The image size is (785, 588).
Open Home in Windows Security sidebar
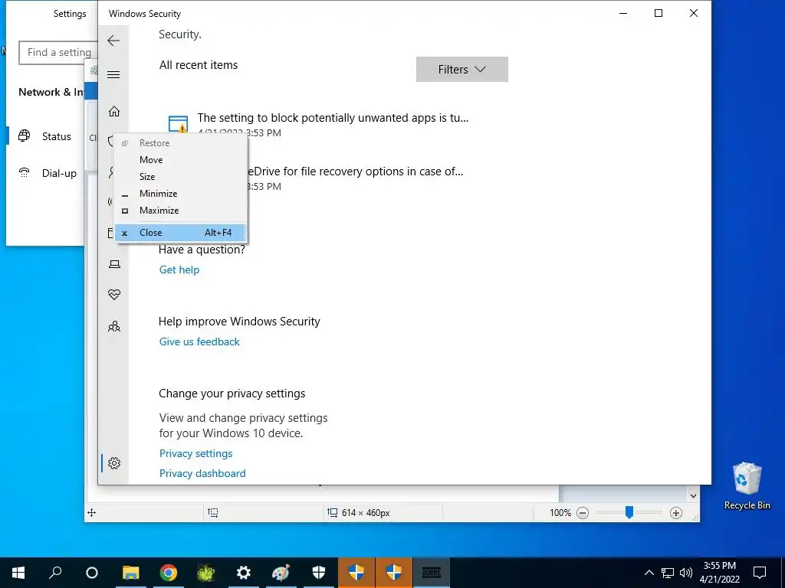tap(114, 111)
